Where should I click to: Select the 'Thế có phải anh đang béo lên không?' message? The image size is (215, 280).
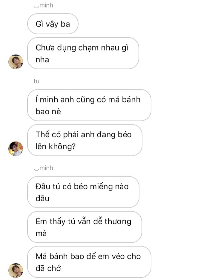85,140
